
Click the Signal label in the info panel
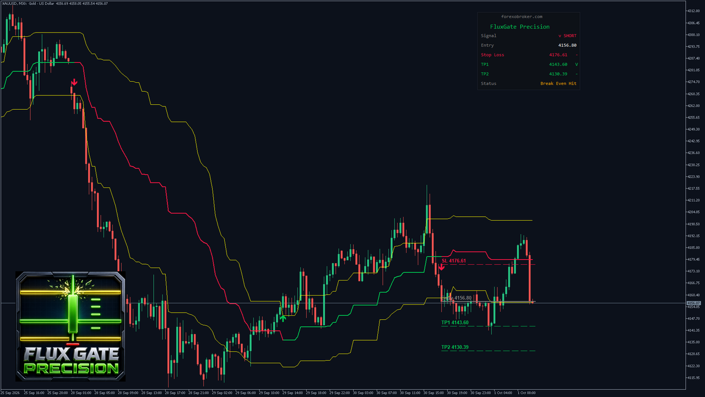[x=489, y=36]
